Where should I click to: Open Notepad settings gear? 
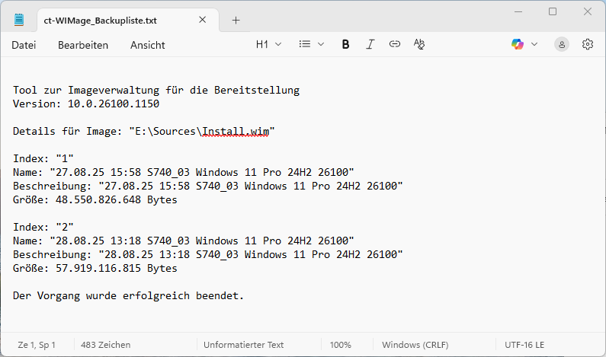(x=588, y=45)
